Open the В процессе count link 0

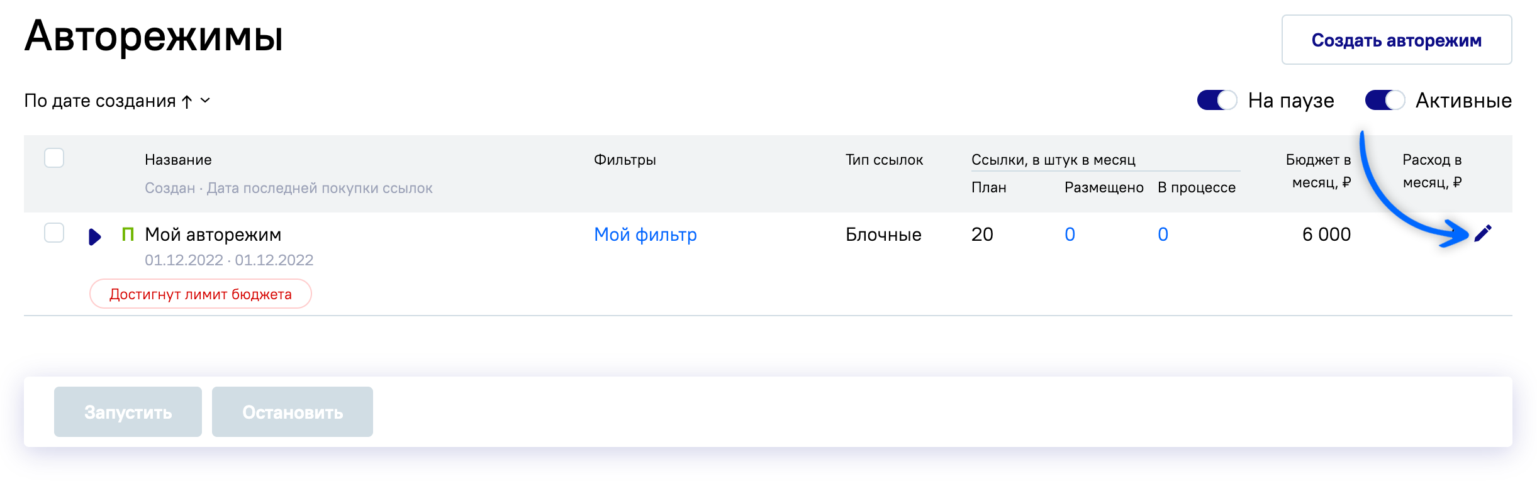[x=1163, y=234]
